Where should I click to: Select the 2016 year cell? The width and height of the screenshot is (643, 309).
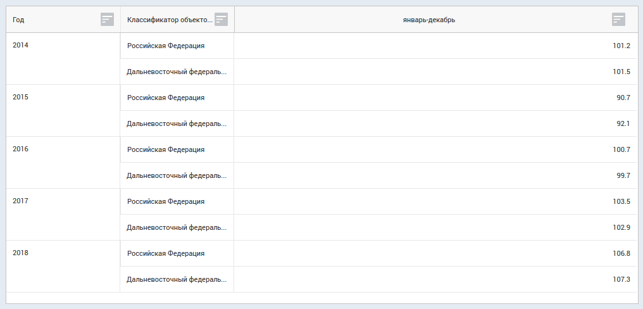pyautogui.click(x=21, y=149)
